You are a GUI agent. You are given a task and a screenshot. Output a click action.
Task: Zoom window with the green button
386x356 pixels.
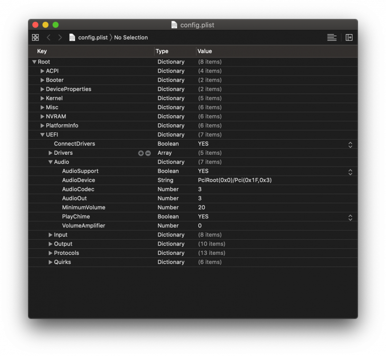(55, 25)
